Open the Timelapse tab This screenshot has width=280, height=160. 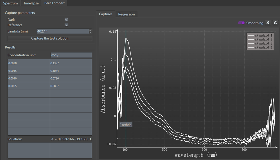pos(31,3)
